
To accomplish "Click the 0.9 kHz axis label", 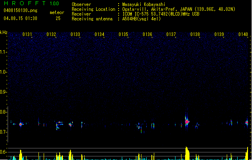I will 3,92.
